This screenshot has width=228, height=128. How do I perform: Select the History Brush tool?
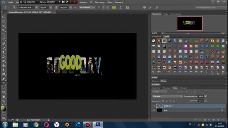tap(4, 57)
